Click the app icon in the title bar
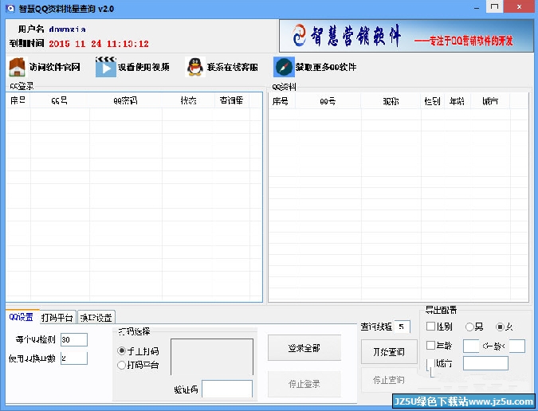 [x=10, y=8]
